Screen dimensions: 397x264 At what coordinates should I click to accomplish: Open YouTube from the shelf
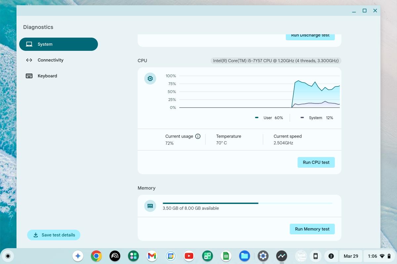click(x=189, y=256)
